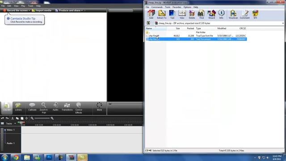Add a Comment via WinRAR toolbar
This screenshot has width=286, height=161.
pos(244,14)
